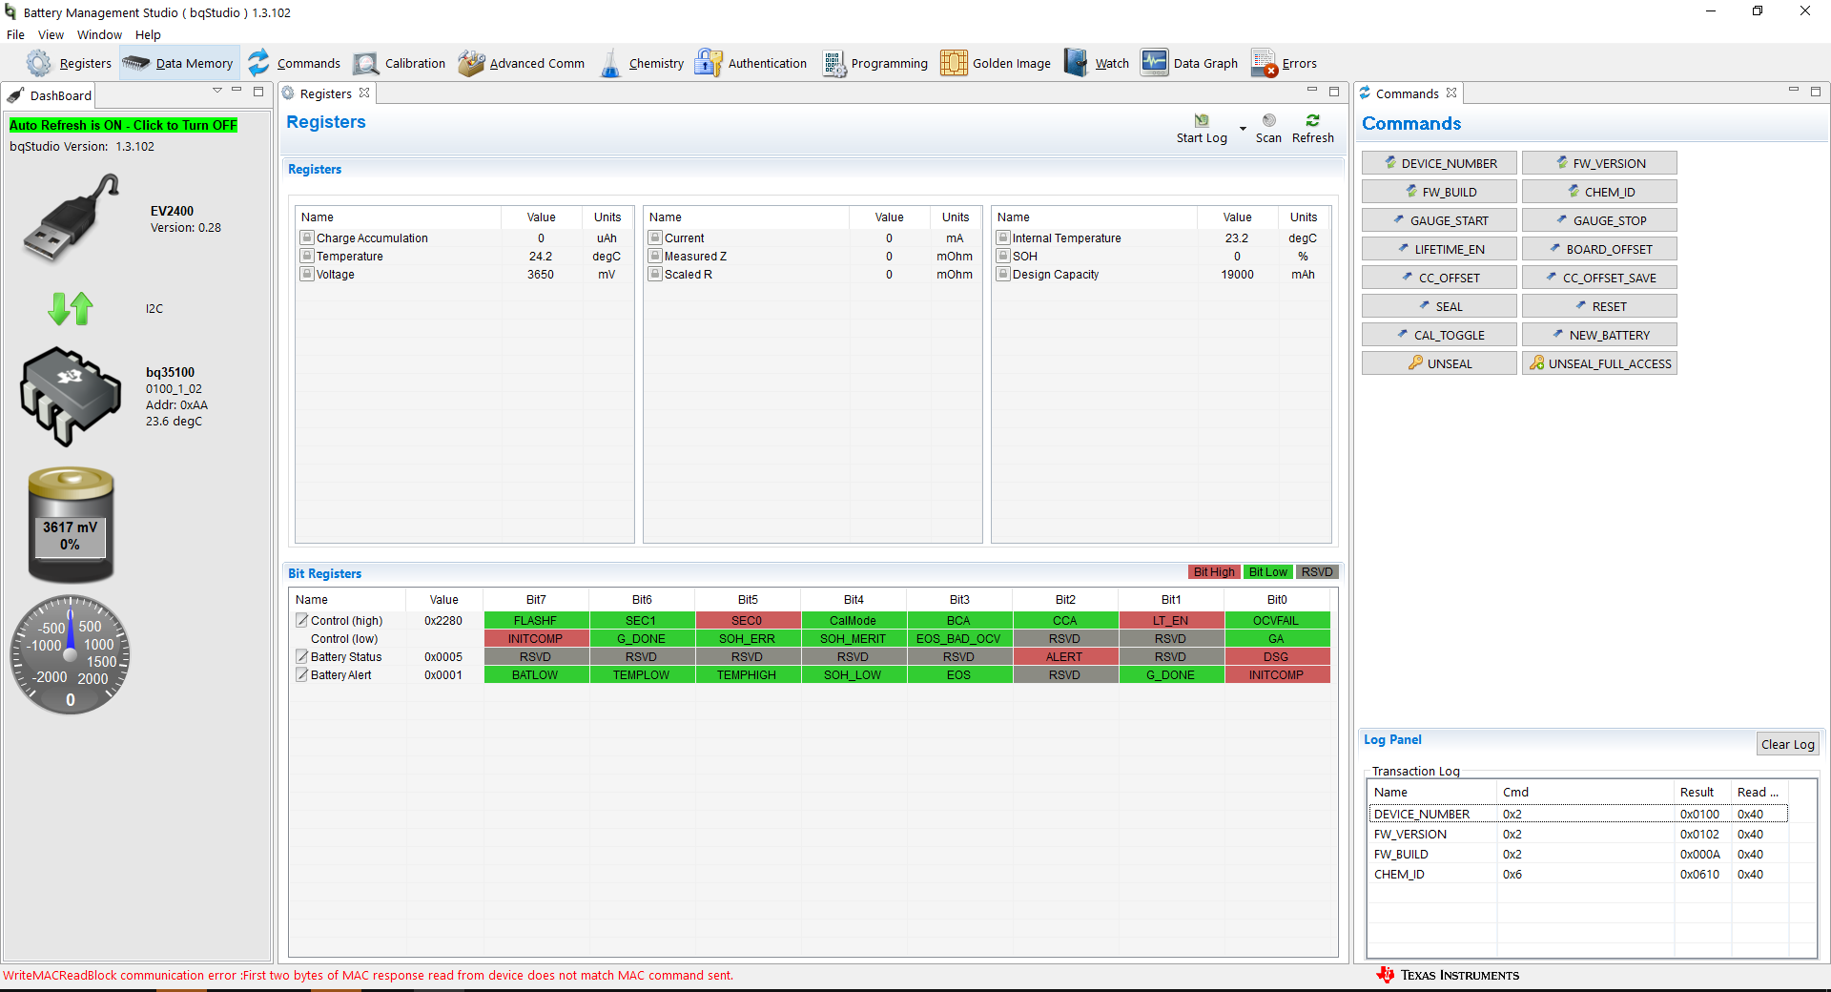Screen dimensions: 1831x992
Task: Minimize the Commands panel
Action: tap(1793, 92)
